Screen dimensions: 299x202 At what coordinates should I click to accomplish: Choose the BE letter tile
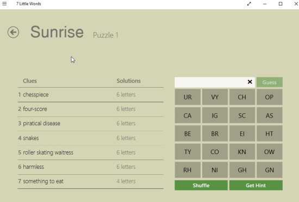click(188, 133)
